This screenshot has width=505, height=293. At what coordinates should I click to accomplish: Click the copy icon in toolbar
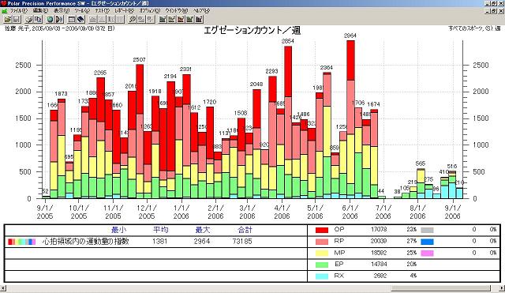coord(38,19)
